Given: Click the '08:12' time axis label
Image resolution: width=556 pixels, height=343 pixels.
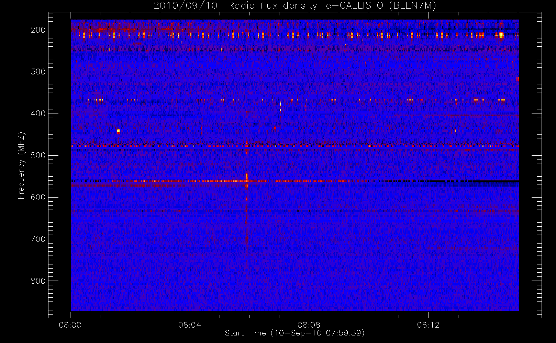Looking at the screenshot, I should [428, 325].
